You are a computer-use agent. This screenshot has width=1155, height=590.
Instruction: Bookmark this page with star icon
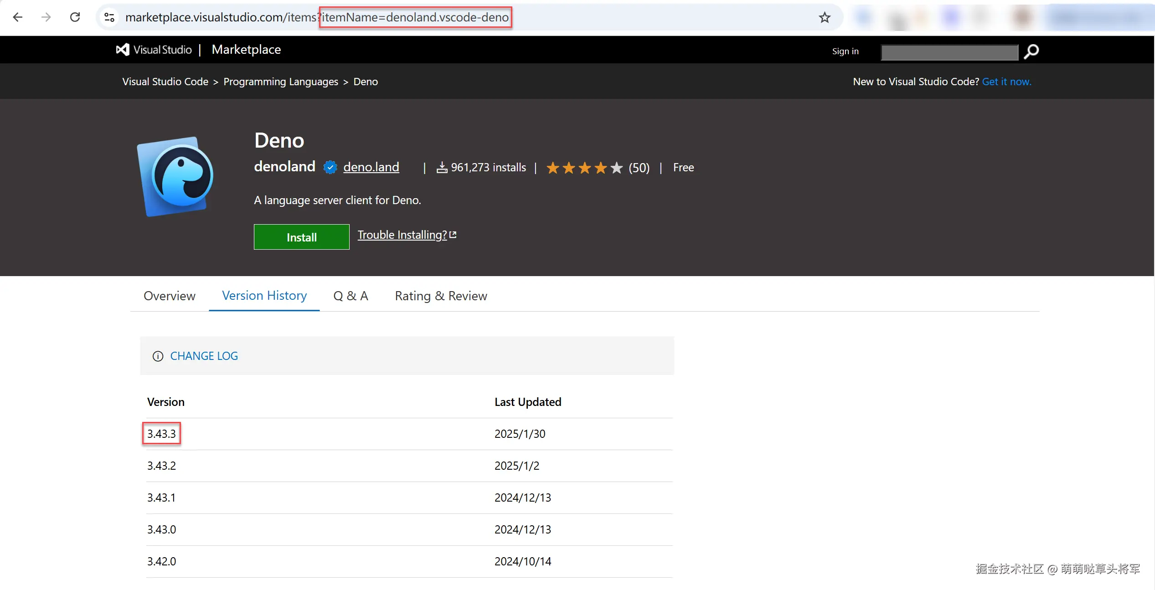pos(825,17)
